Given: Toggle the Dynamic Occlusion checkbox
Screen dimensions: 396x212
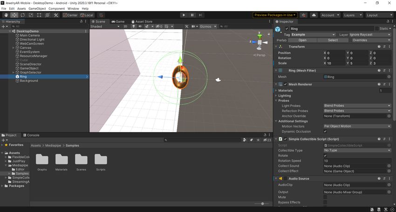Looking at the screenshot, I should click(x=325, y=132).
